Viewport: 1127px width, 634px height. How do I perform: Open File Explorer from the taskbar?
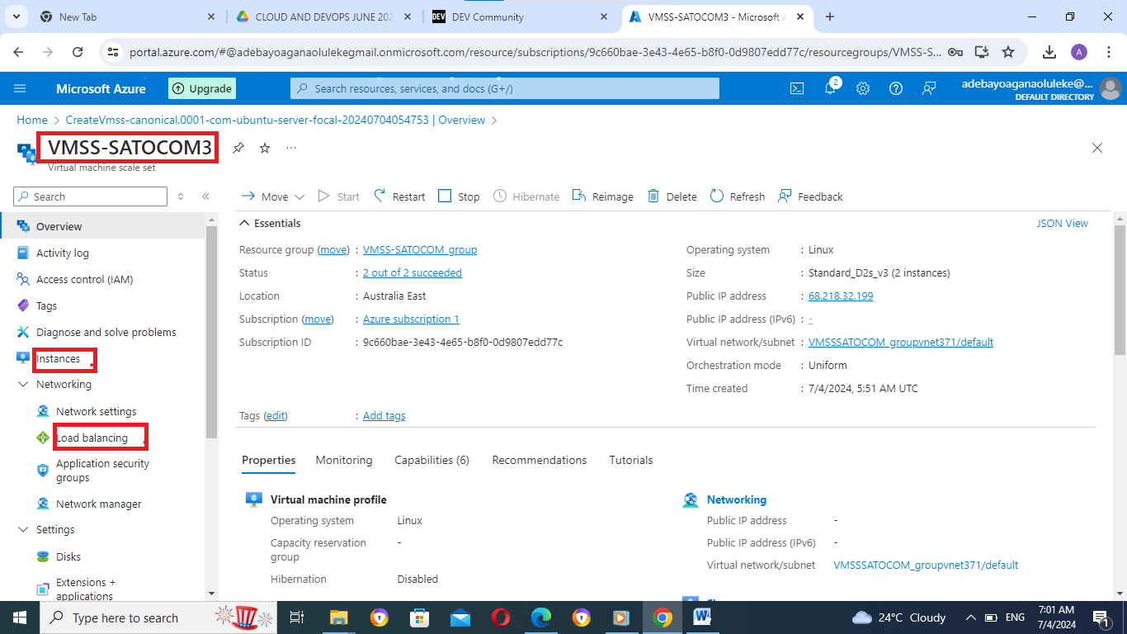pyautogui.click(x=339, y=617)
